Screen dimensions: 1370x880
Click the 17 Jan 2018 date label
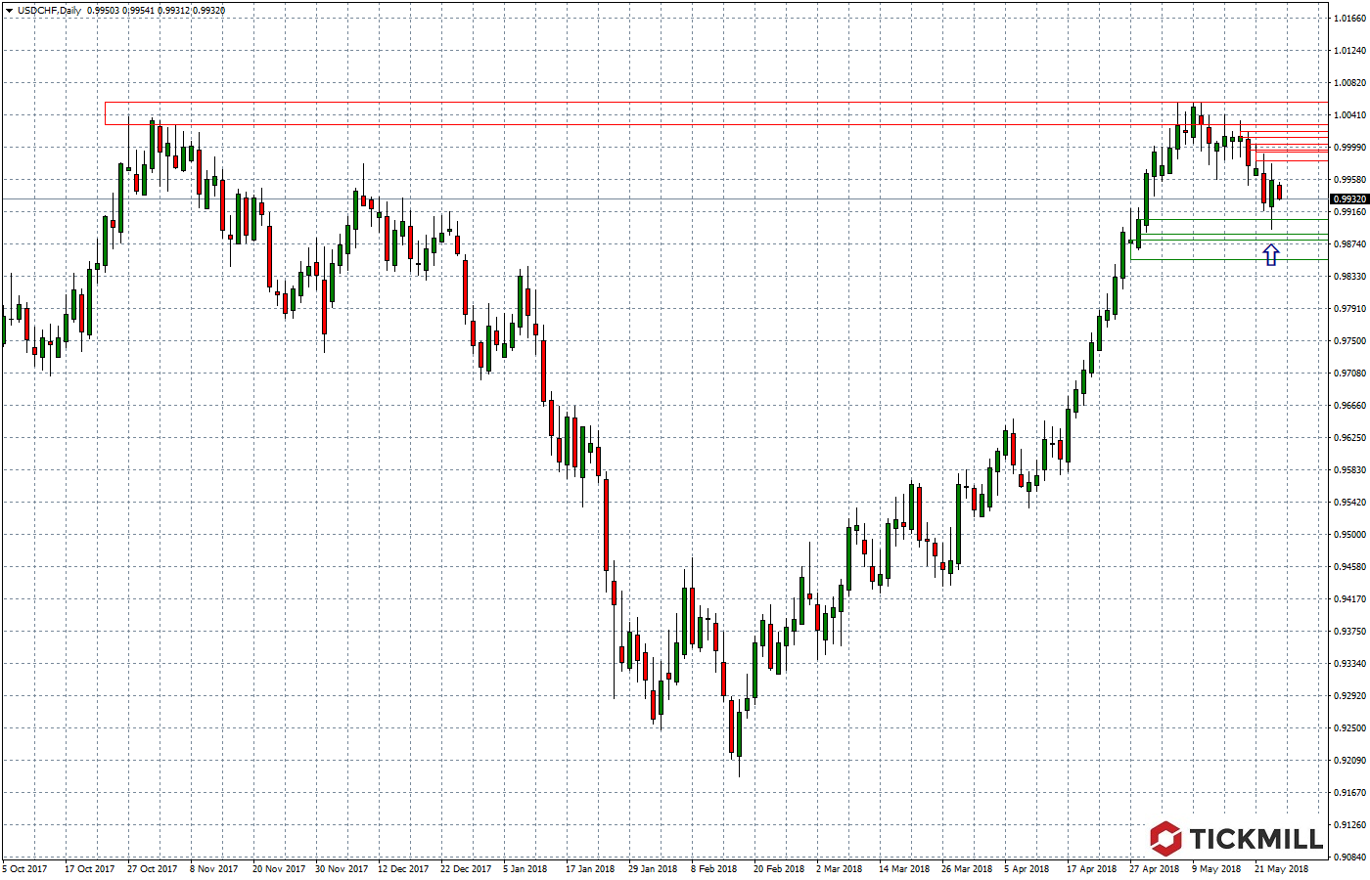tap(590, 868)
